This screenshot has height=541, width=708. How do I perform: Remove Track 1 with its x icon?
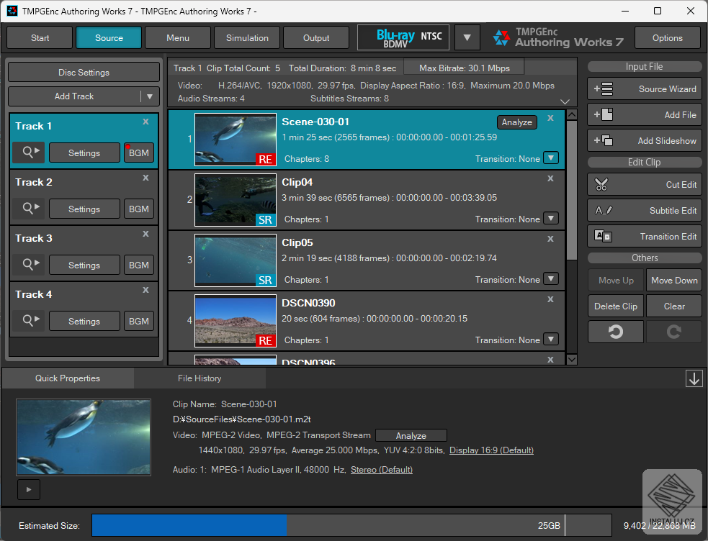pos(145,122)
